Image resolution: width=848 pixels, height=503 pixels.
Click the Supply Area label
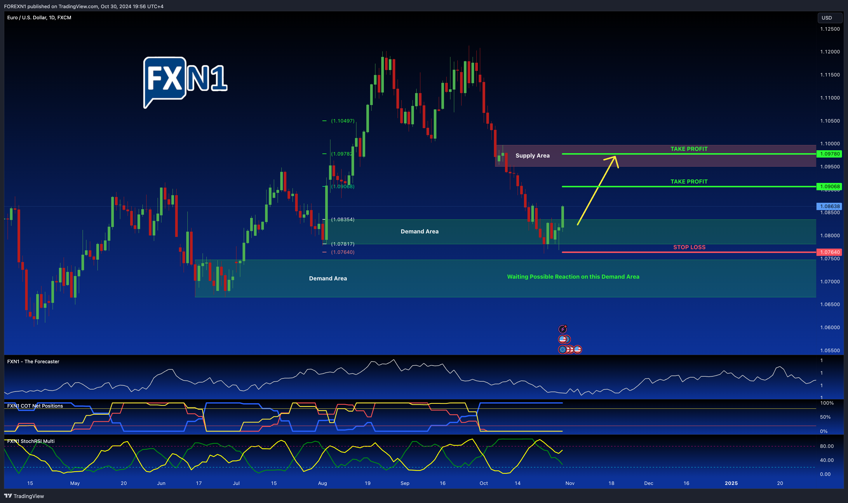click(x=532, y=156)
